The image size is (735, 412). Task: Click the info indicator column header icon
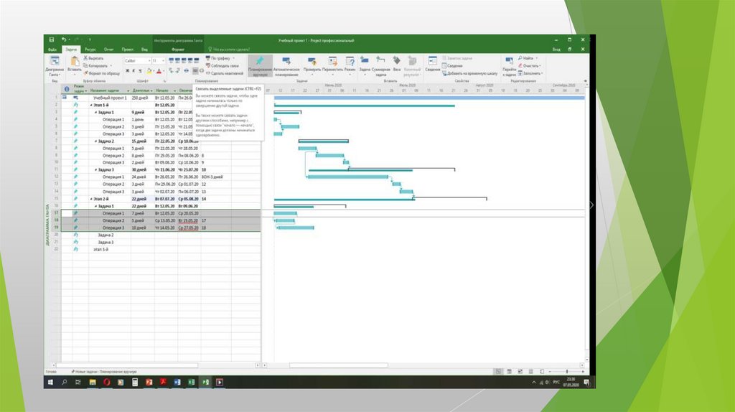[x=67, y=89]
